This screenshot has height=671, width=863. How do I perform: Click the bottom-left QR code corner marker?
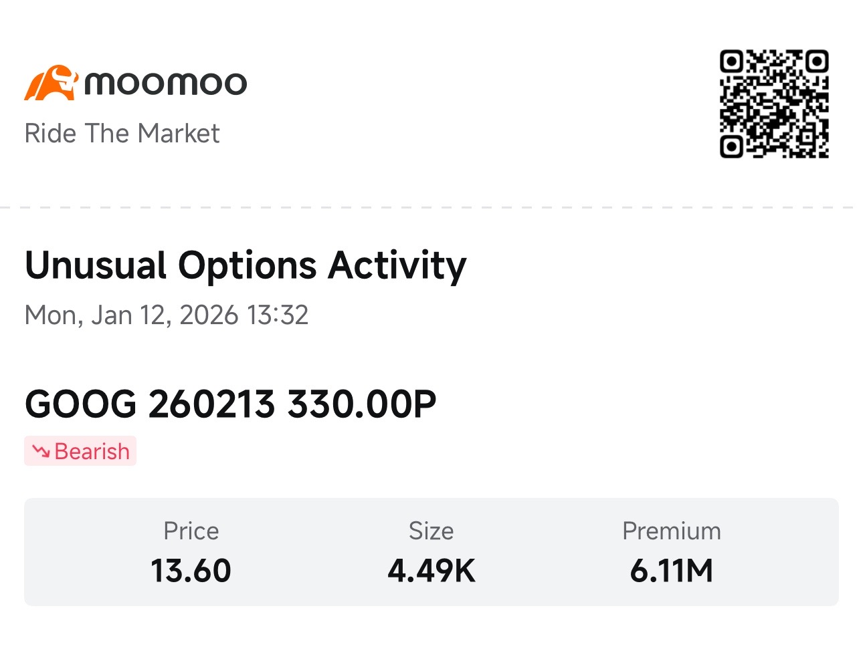[731, 146]
